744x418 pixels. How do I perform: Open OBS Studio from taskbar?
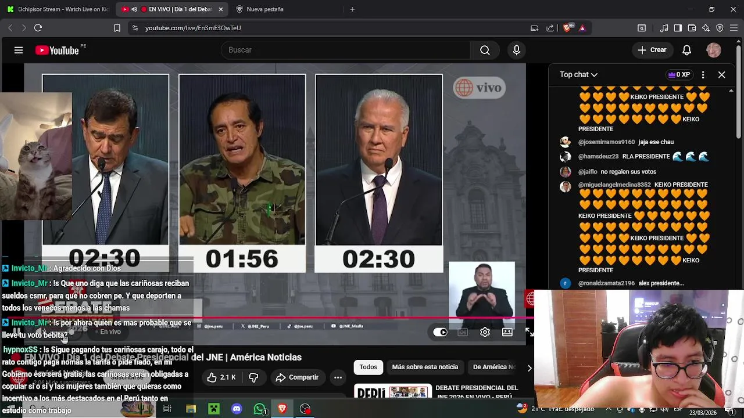[x=305, y=409]
